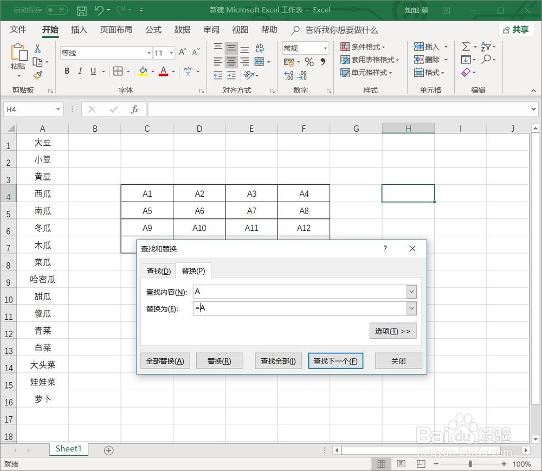
Task: Switch to Page Break Preview in status bar
Action: coord(421,464)
